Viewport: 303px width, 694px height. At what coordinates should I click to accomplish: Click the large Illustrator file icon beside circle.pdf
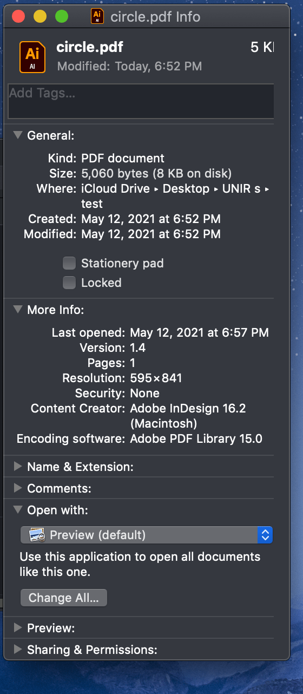[32, 57]
